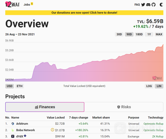Open the Risks tab
166x139 pixels.
point(124,107)
